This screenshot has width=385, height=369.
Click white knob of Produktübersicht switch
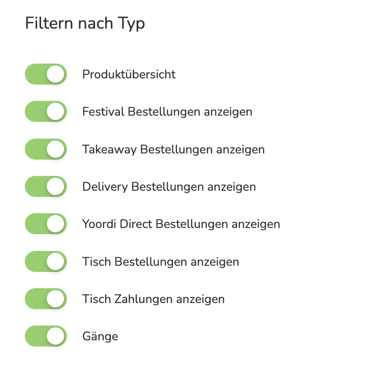click(55, 74)
